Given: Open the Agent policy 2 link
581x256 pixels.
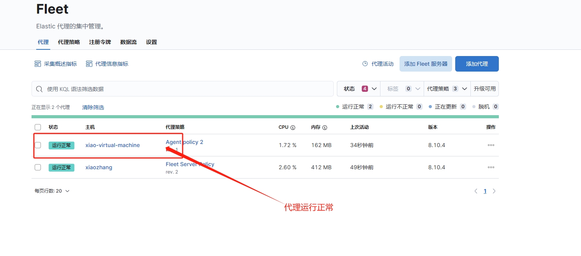Looking at the screenshot, I should pos(185,142).
